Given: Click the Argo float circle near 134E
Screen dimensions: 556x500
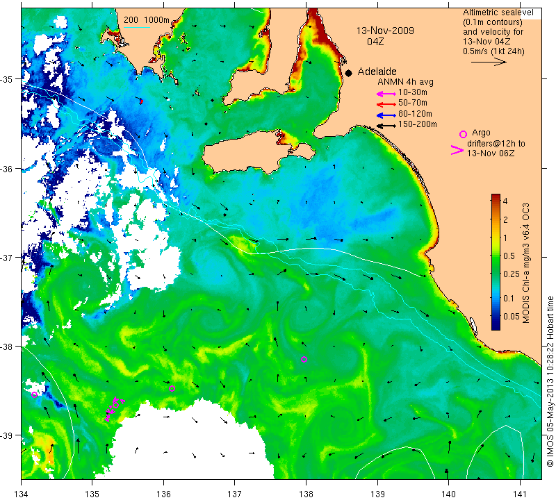Looking at the screenshot, I should [34, 394].
